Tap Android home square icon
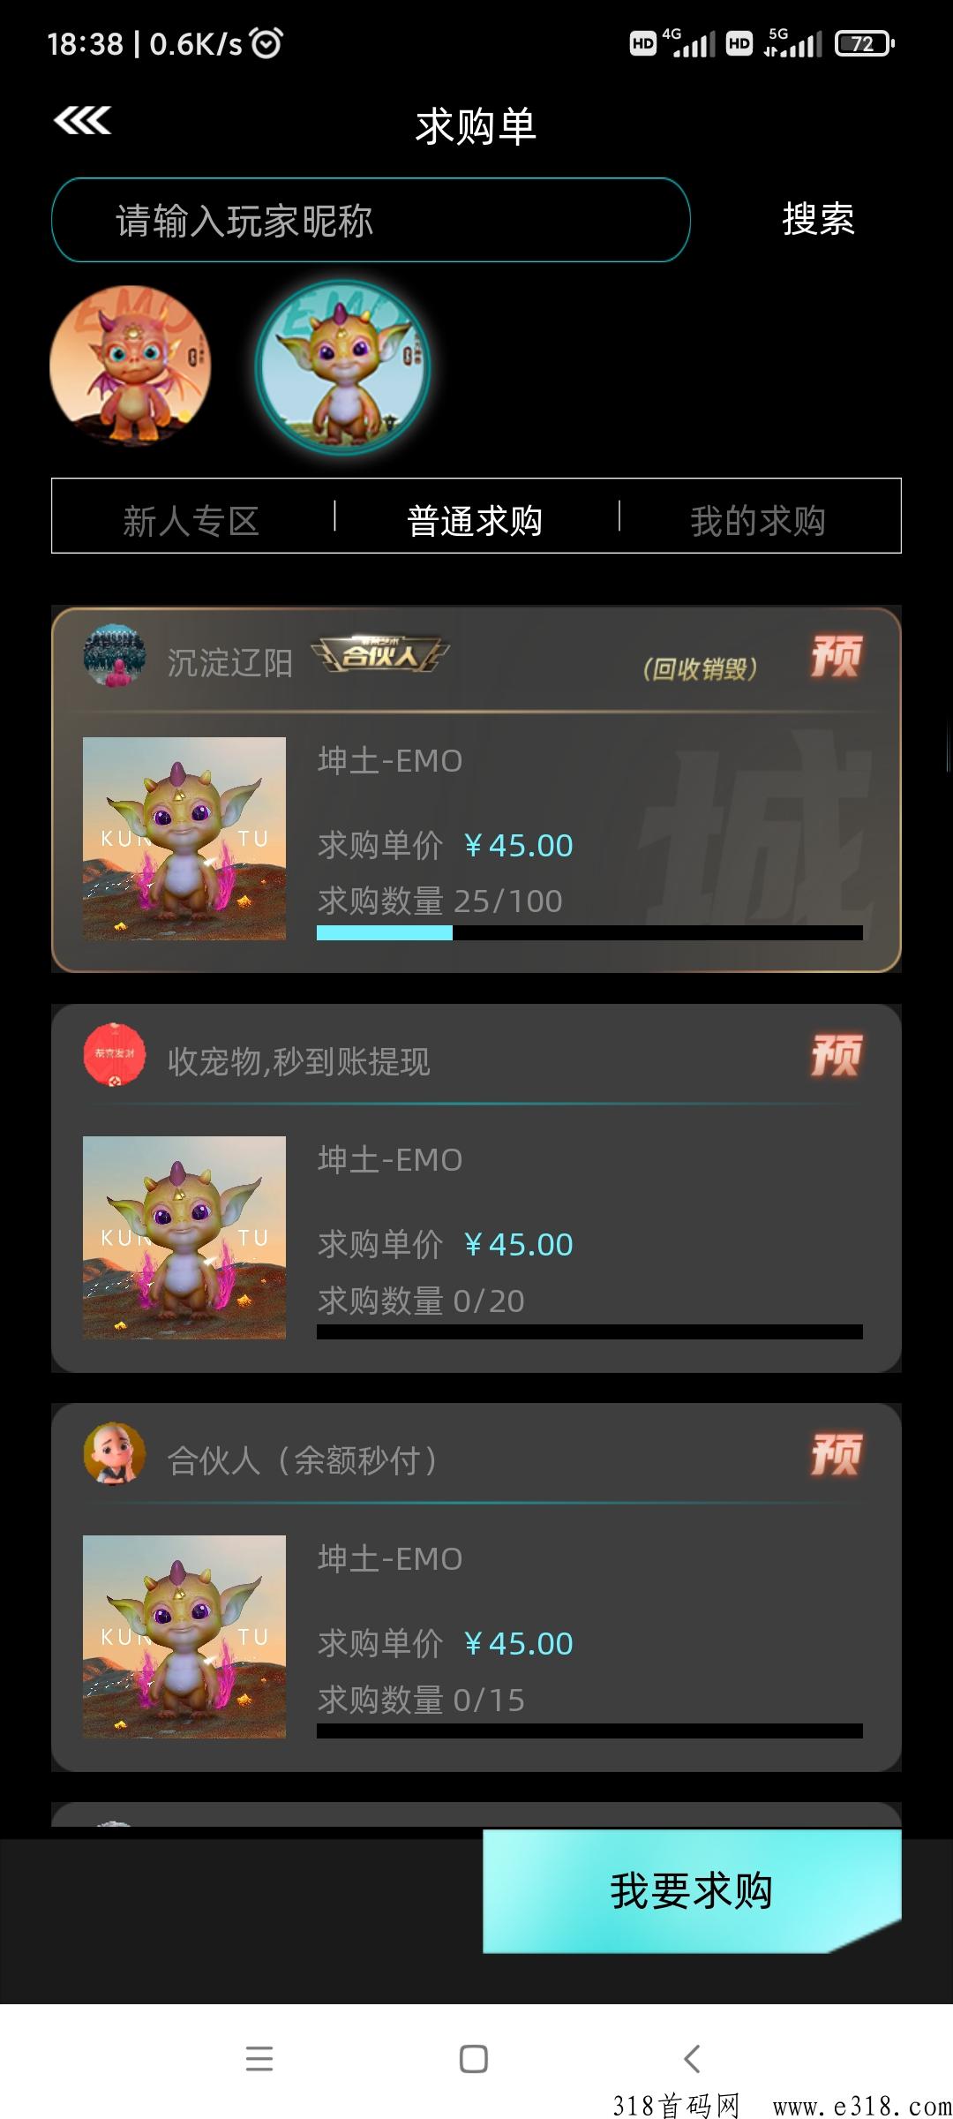The height and width of the screenshot is (2119, 953). [474, 2058]
